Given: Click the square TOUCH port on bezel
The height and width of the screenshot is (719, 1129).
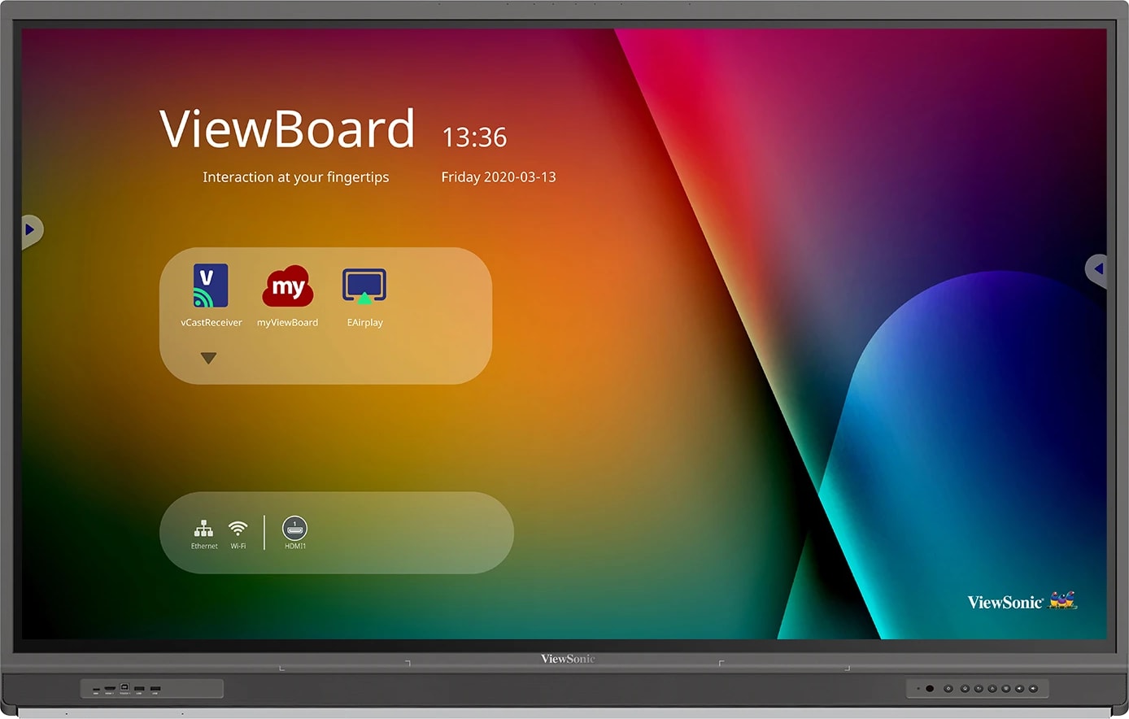Looking at the screenshot, I should pos(124,688).
